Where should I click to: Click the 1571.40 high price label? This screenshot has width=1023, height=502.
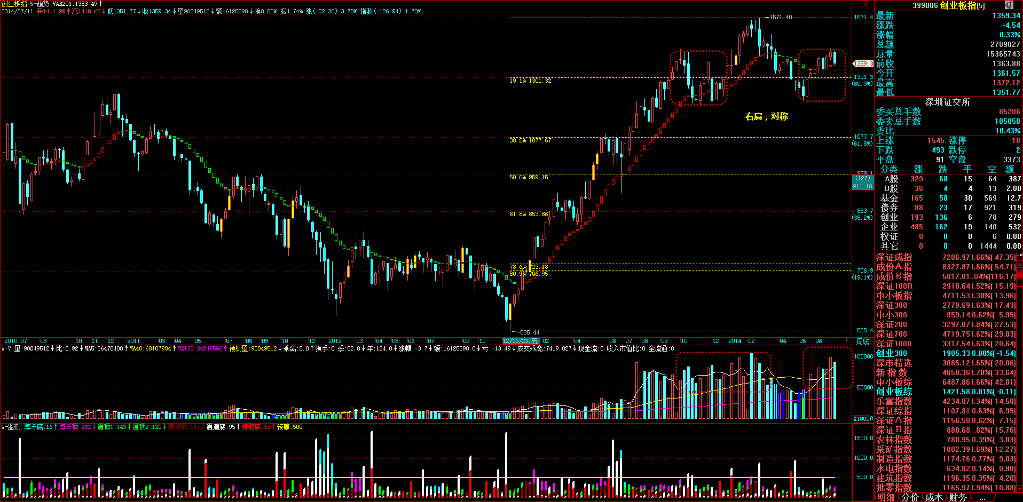(780, 17)
